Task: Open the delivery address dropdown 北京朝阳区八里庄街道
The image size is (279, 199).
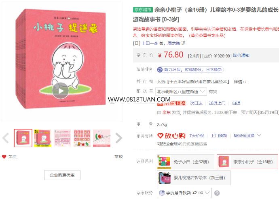Action: pyautogui.click(x=181, y=91)
